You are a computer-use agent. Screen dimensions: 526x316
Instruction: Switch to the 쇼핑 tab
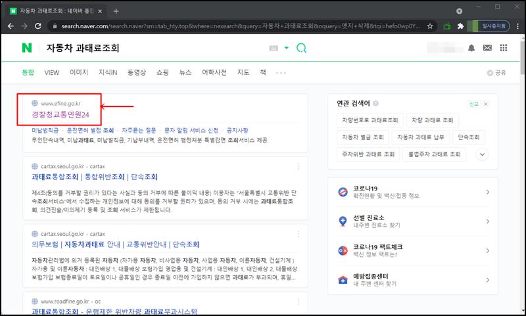click(162, 72)
